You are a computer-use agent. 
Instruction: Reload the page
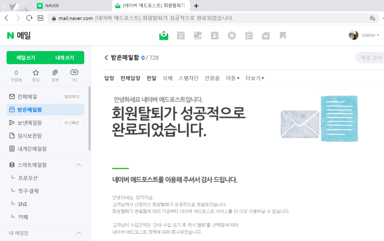pyautogui.click(x=29, y=18)
